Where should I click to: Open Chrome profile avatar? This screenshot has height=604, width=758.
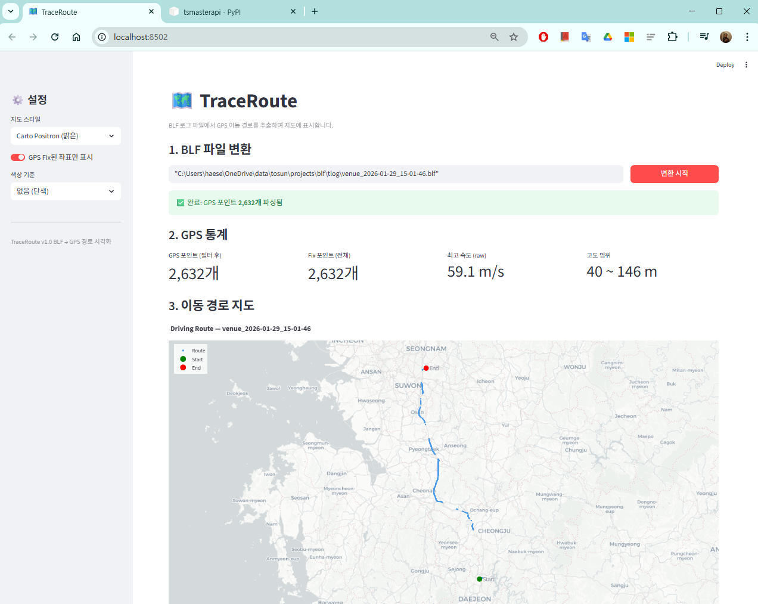pos(726,37)
